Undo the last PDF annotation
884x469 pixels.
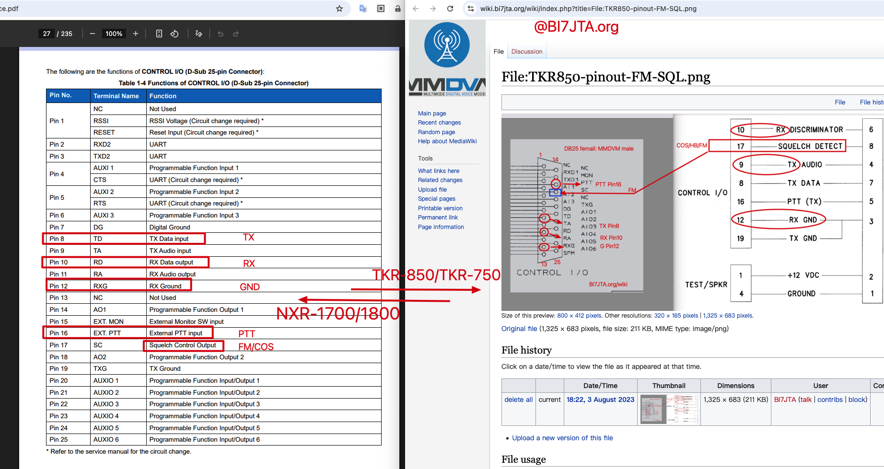pyautogui.click(x=221, y=34)
